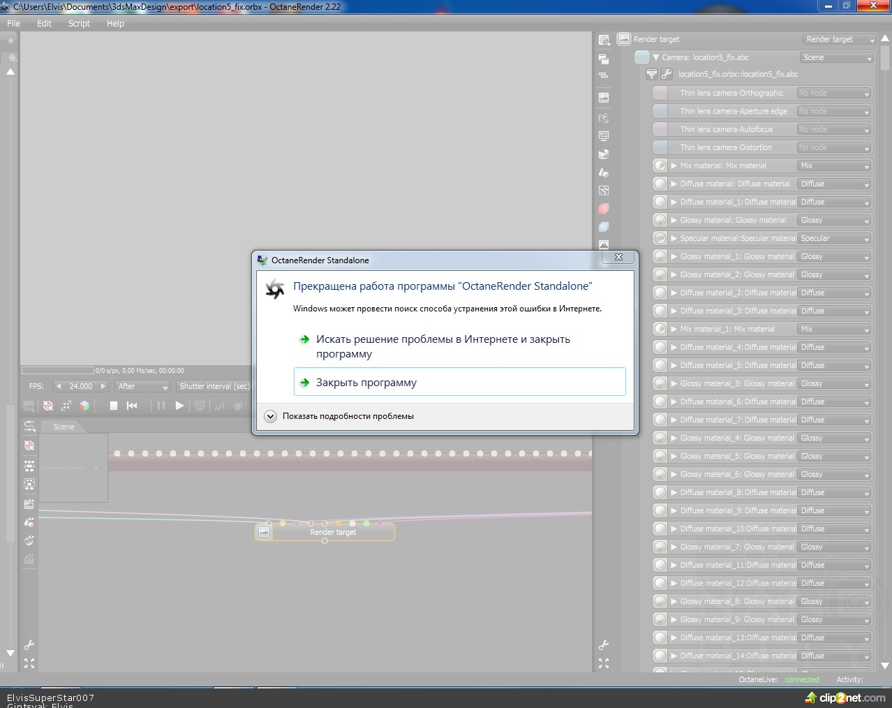Expand 'Показать подробности проблемы' details
This screenshot has height=708, width=892.
pyautogui.click(x=339, y=416)
